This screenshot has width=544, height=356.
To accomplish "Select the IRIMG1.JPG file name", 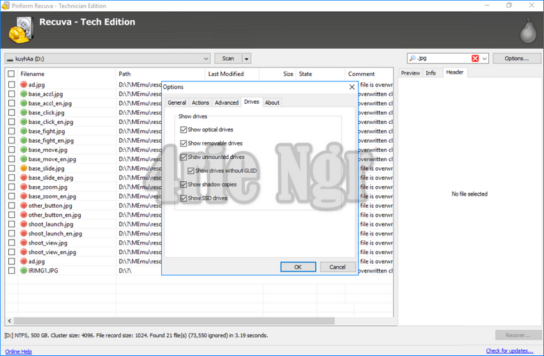I will pos(43,270).
